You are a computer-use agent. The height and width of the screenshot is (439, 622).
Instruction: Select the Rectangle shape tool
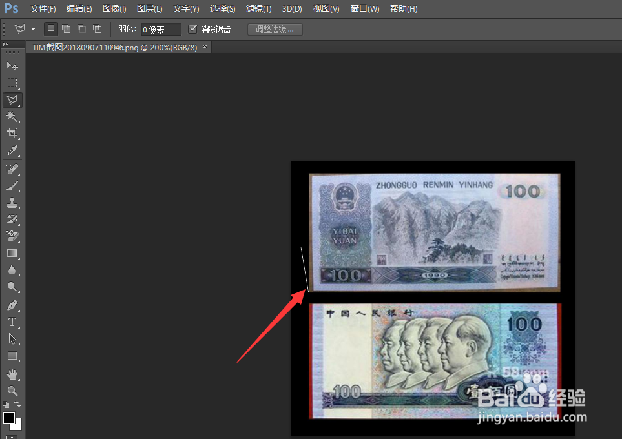tap(12, 356)
